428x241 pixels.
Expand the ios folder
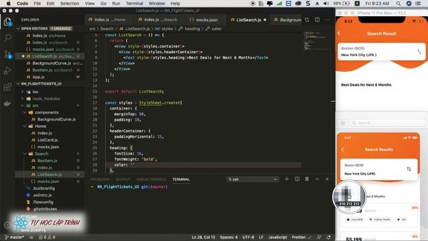click(35, 92)
